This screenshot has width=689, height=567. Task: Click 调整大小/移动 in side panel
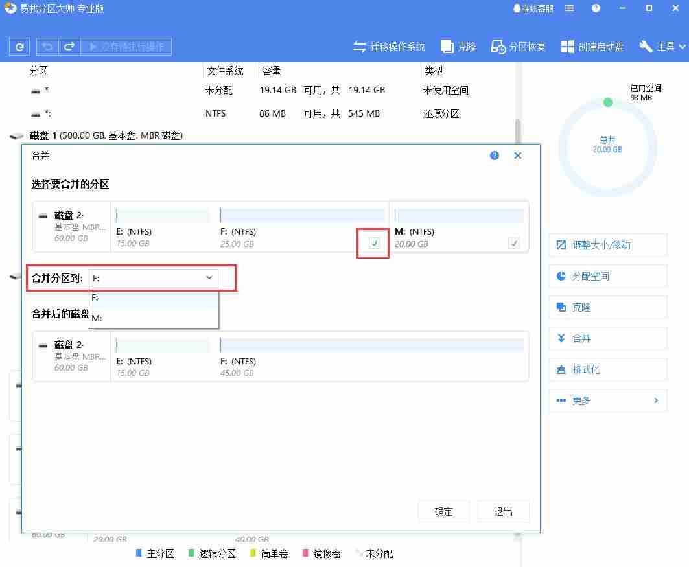(x=608, y=245)
